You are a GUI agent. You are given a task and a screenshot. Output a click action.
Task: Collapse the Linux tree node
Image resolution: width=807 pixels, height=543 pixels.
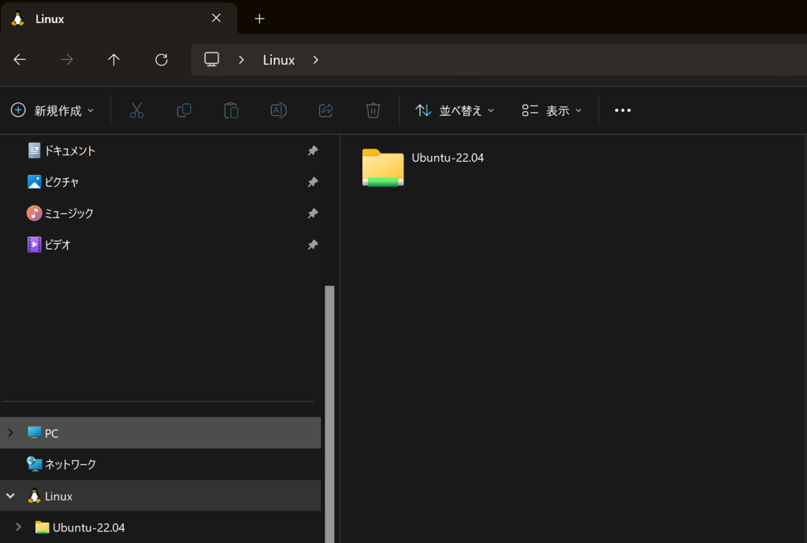coord(10,497)
